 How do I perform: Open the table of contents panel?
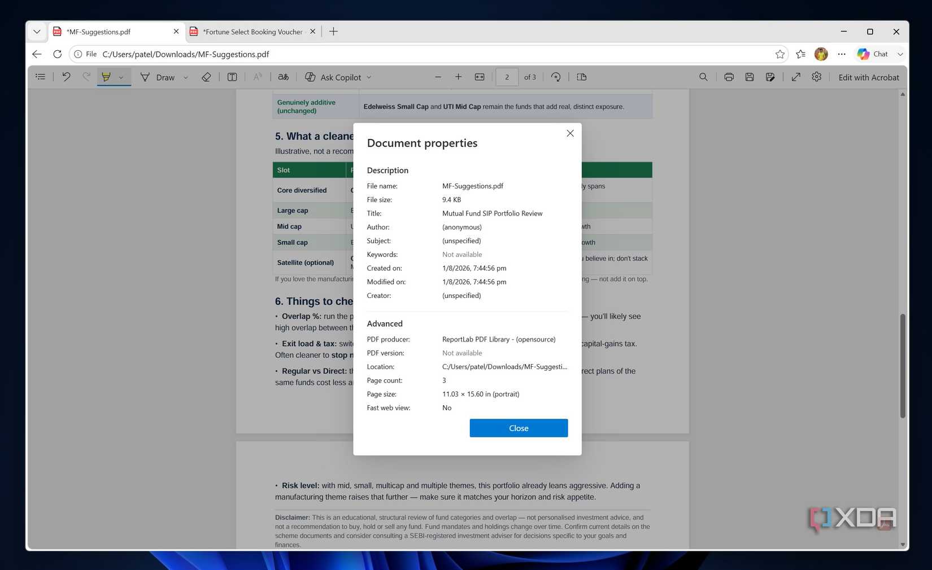coord(40,77)
